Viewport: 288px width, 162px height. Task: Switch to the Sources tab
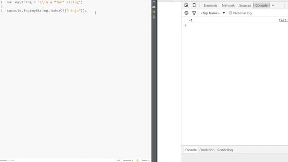coord(245,5)
